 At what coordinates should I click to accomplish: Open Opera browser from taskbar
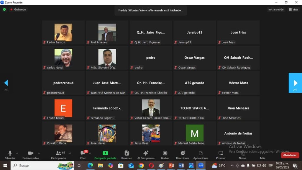click(151, 166)
